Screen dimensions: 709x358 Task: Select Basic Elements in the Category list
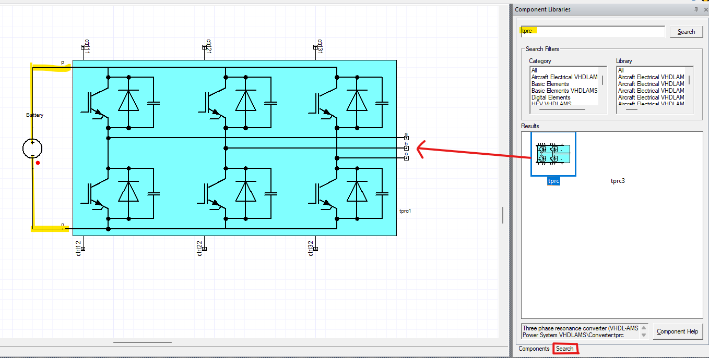[x=550, y=83]
